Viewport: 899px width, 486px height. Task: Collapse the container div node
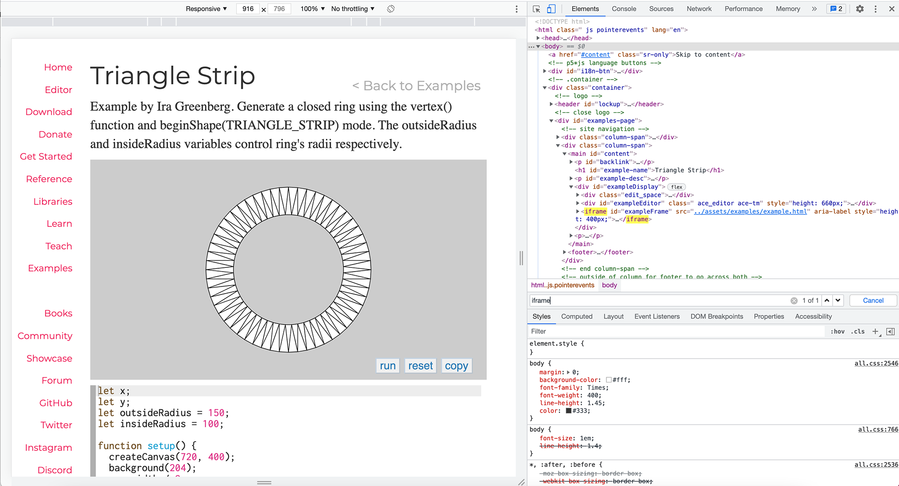pyautogui.click(x=545, y=88)
